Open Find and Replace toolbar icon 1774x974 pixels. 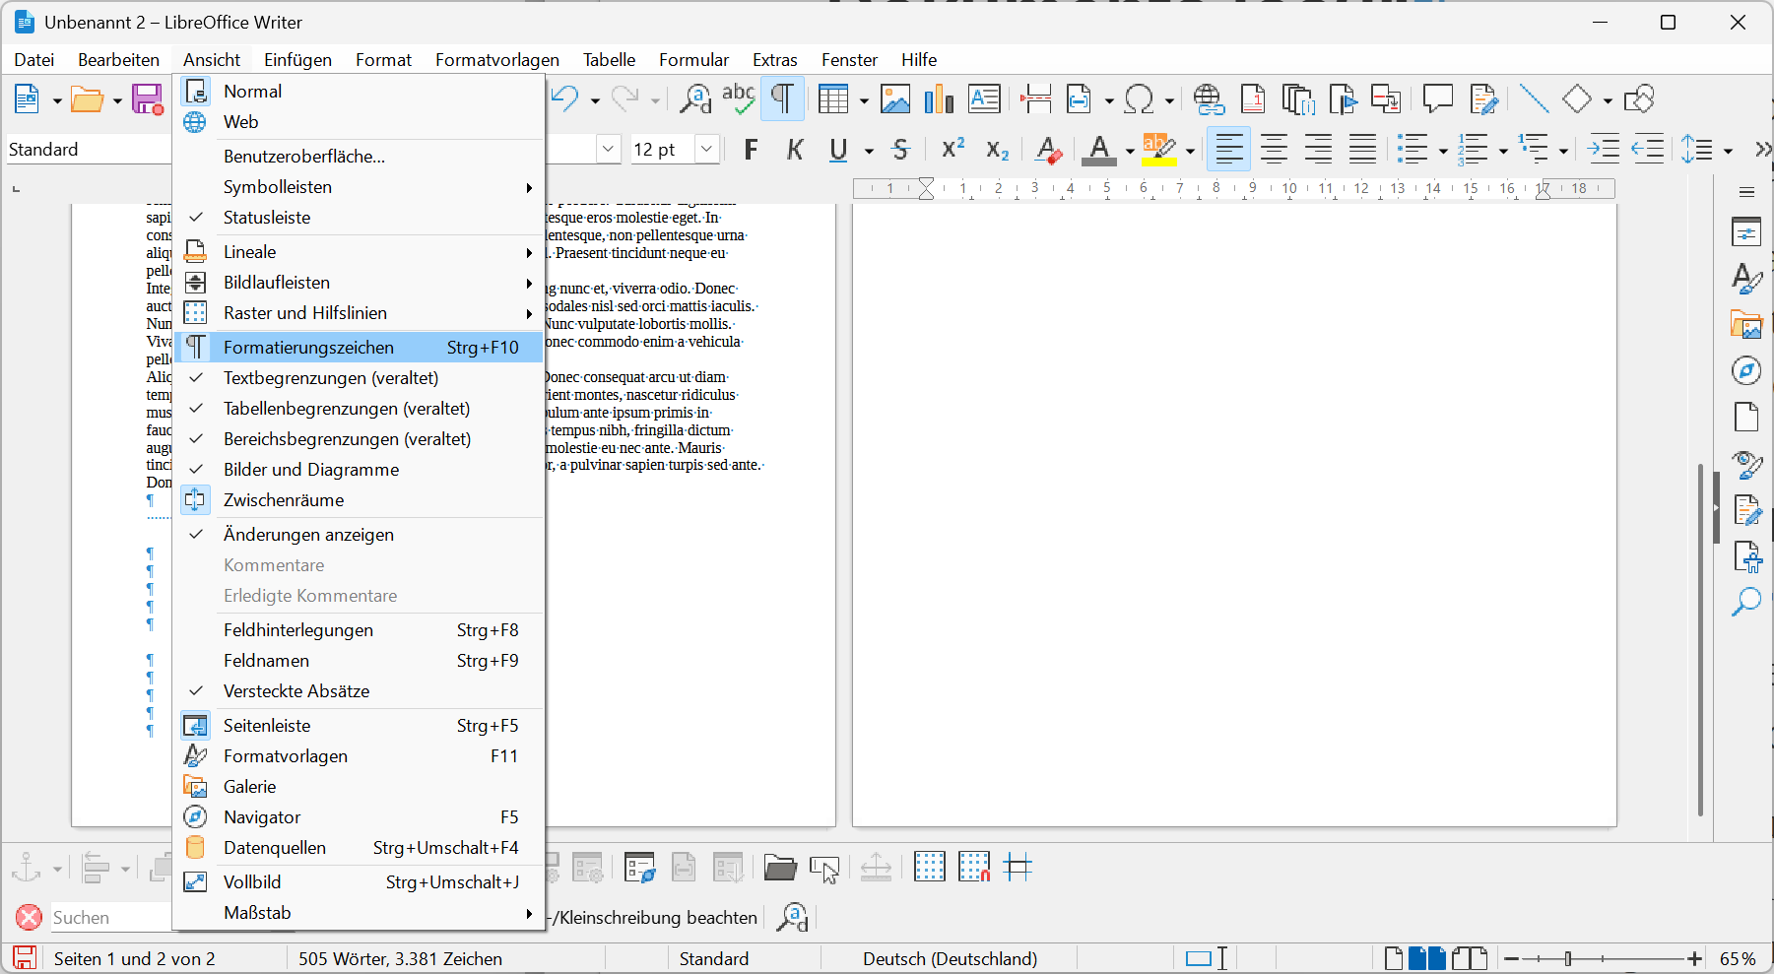click(695, 99)
